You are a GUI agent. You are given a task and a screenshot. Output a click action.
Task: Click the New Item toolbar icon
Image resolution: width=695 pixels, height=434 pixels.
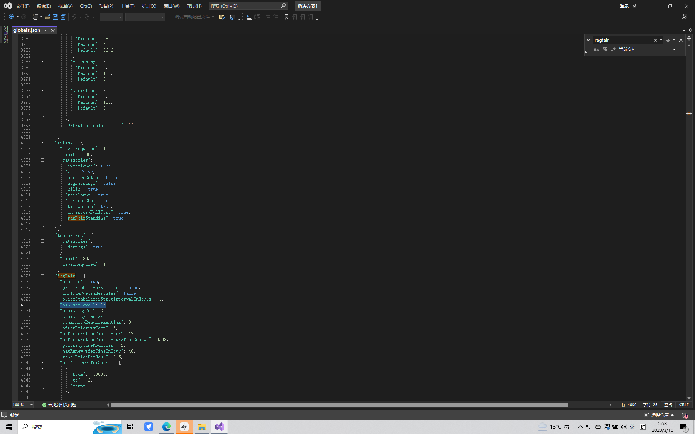point(35,17)
